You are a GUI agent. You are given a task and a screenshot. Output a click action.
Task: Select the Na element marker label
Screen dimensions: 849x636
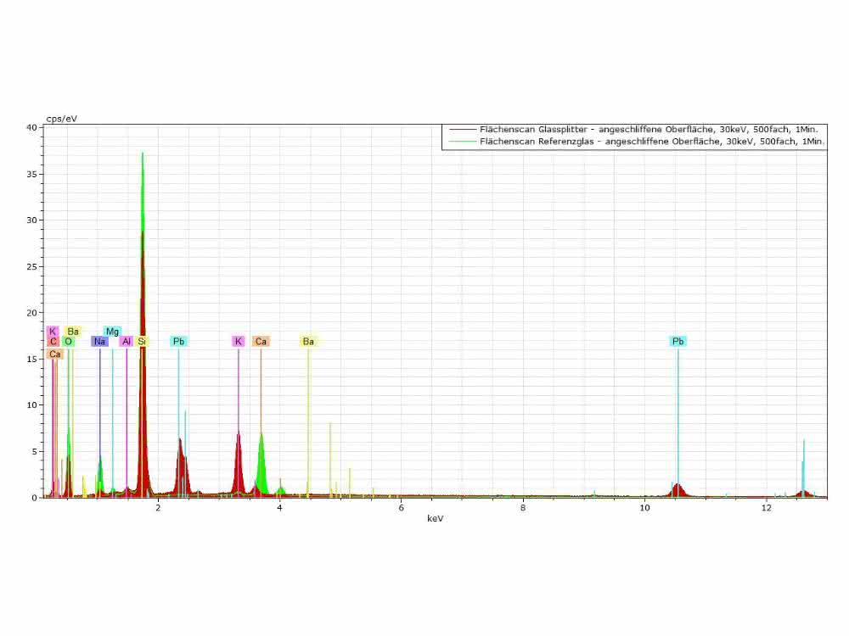(99, 341)
